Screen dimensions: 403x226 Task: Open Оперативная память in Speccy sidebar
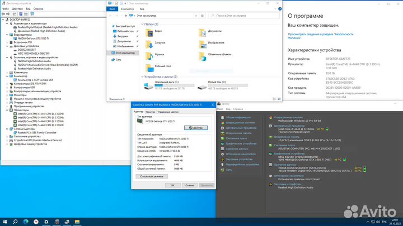238,133
